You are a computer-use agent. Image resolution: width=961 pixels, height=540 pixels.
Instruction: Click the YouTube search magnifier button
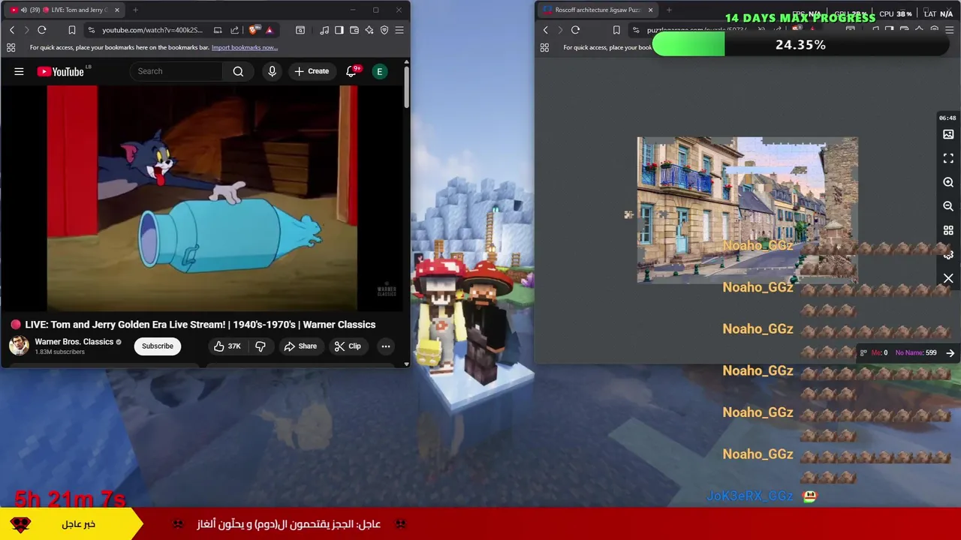[238, 71]
